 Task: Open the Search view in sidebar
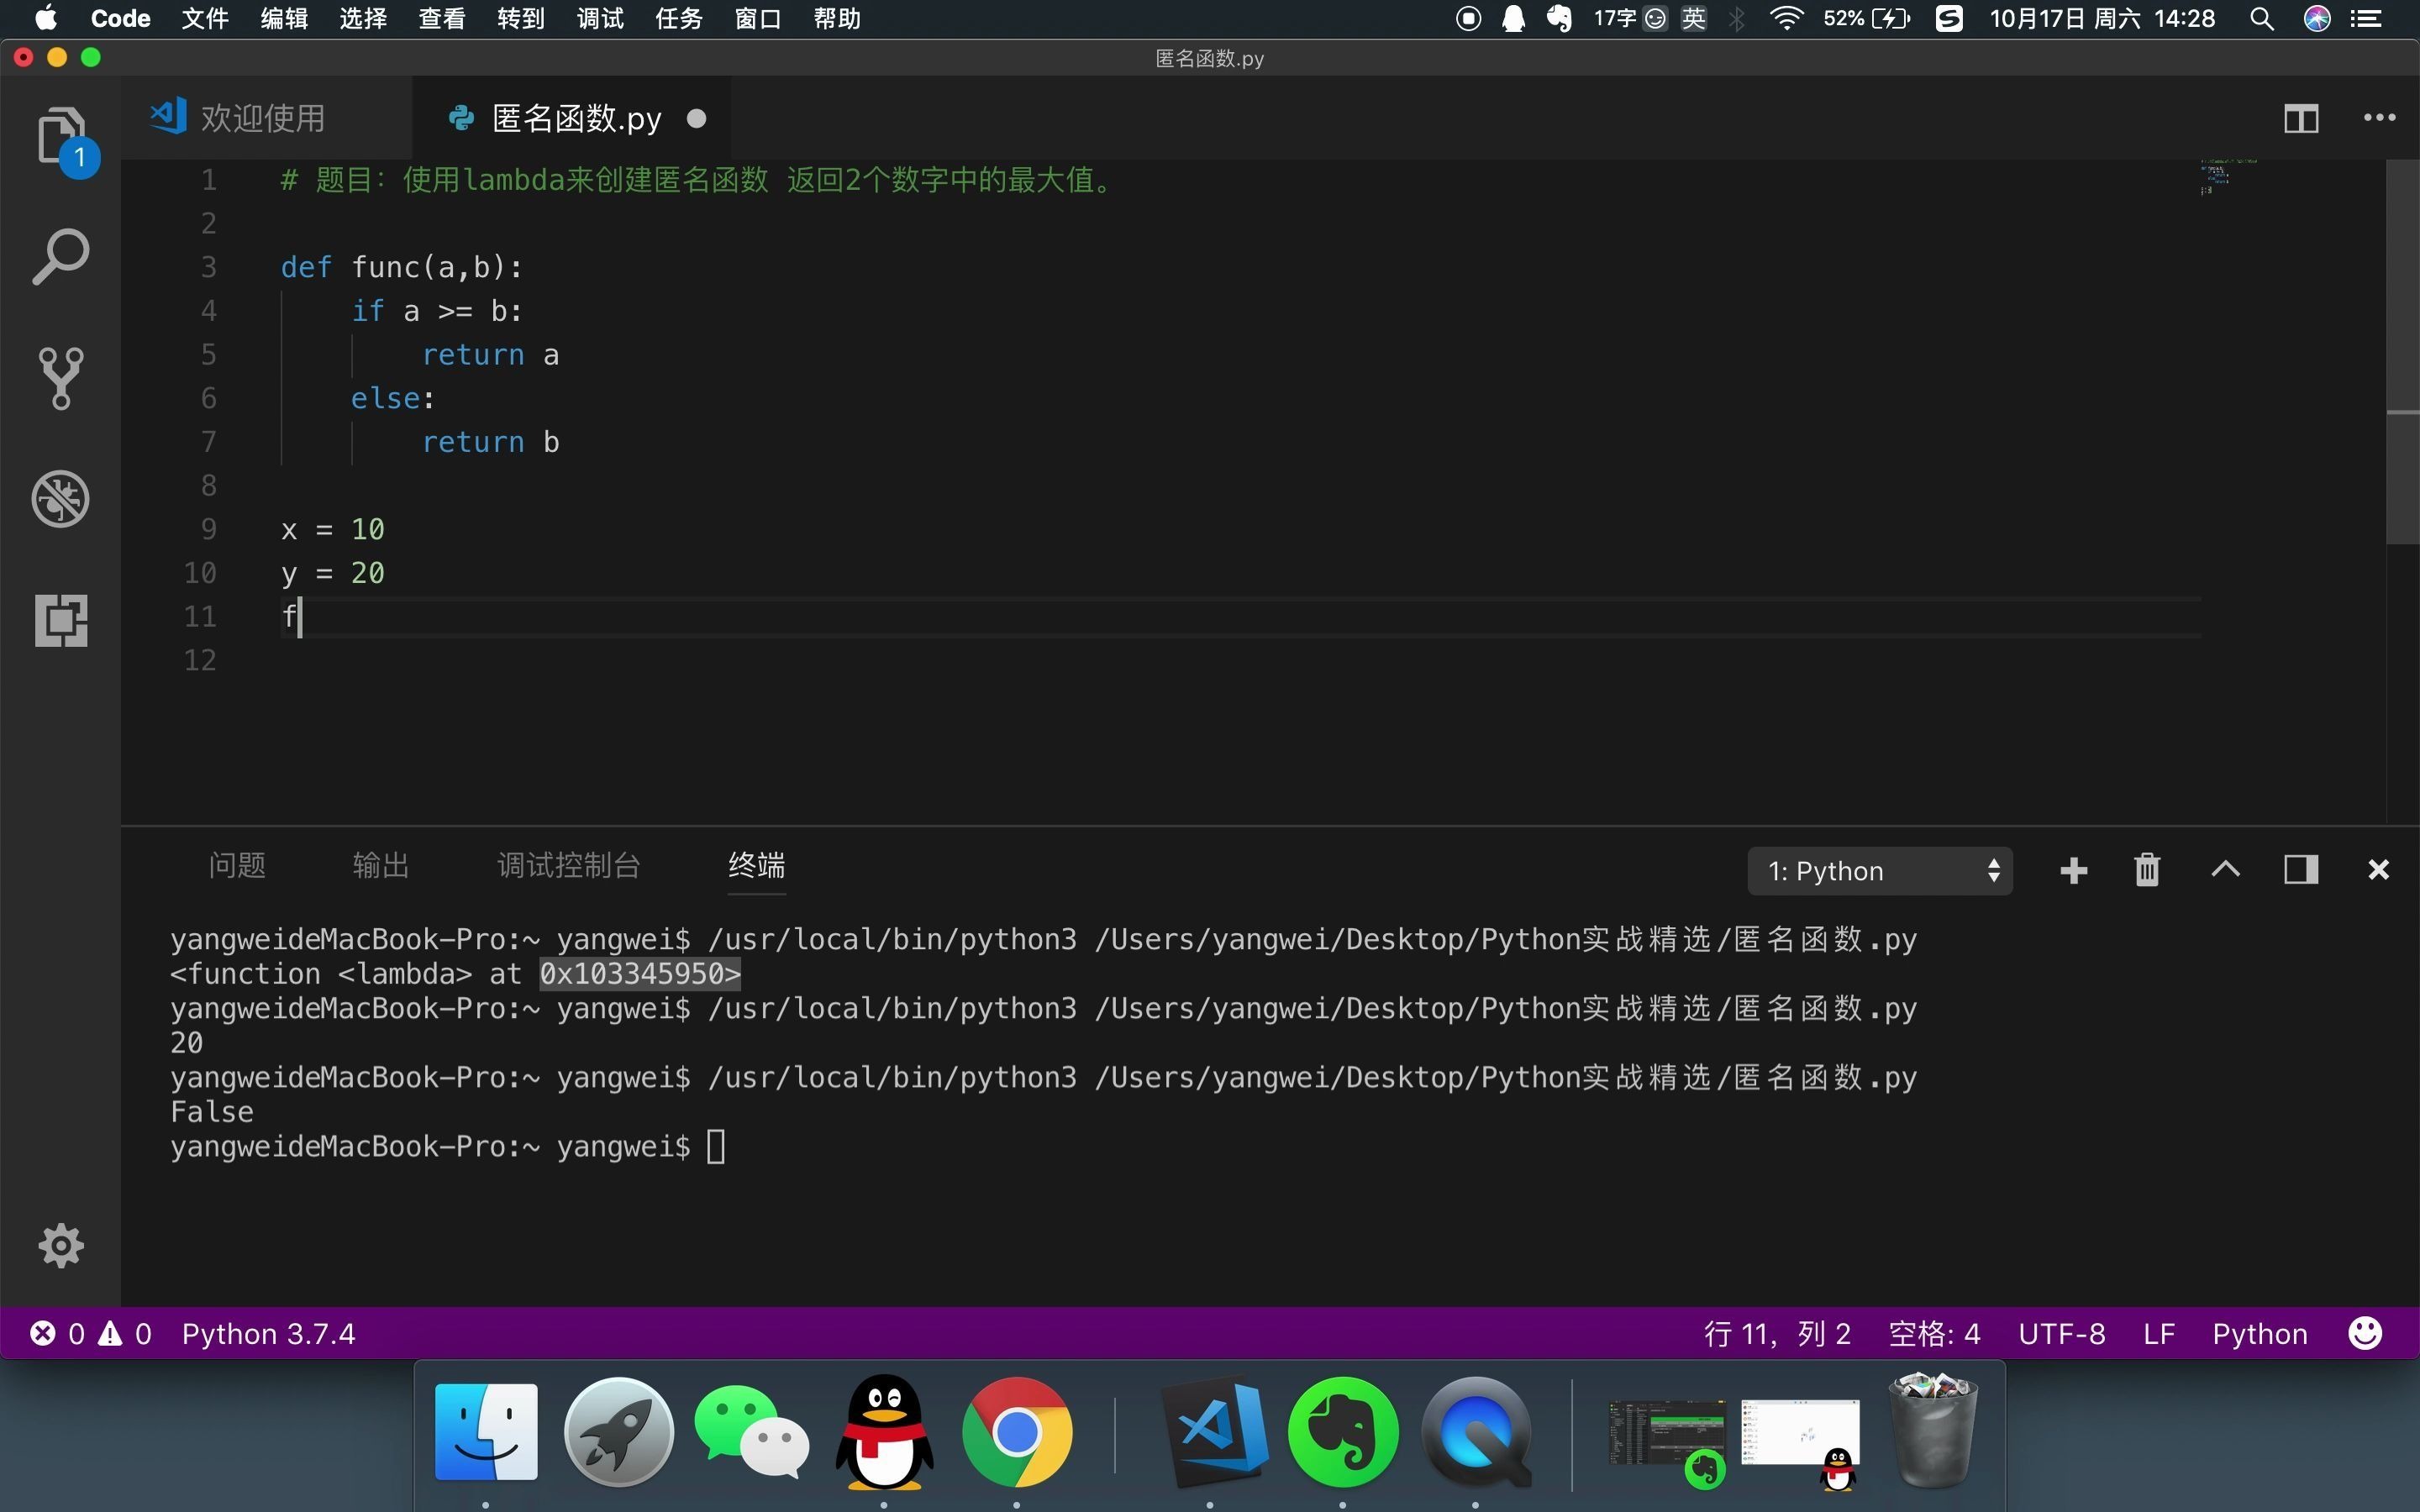pyautogui.click(x=60, y=256)
